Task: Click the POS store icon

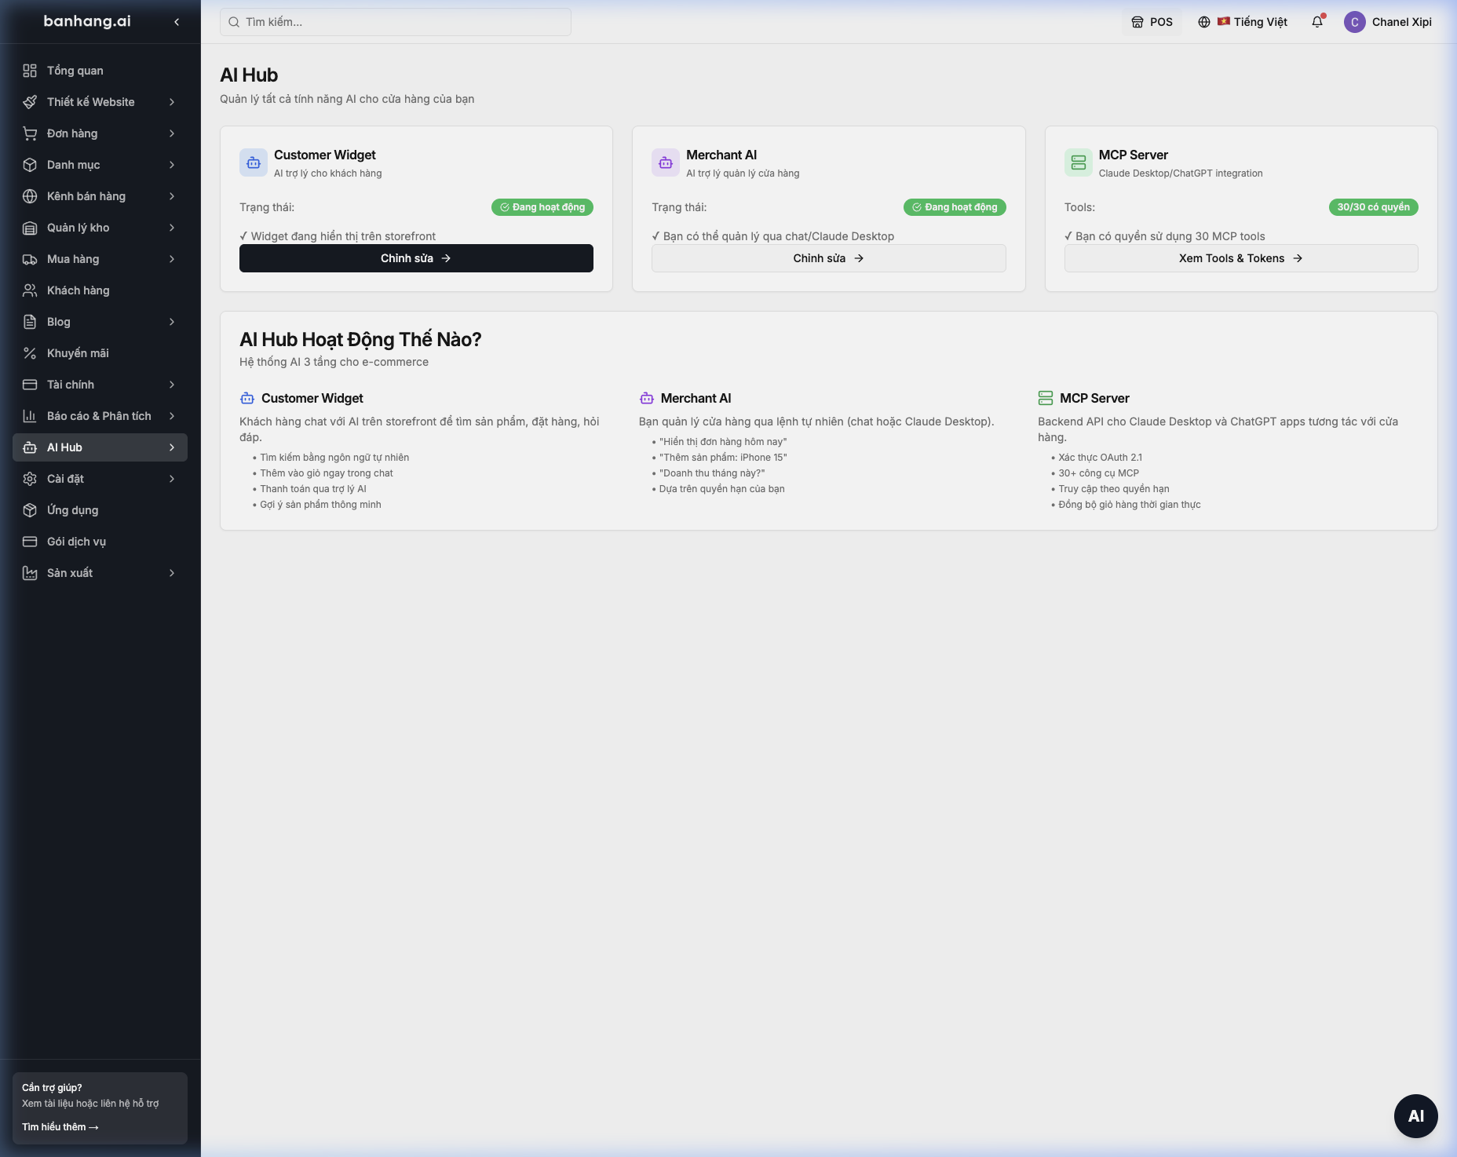Action: click(x=1137, y=22)
